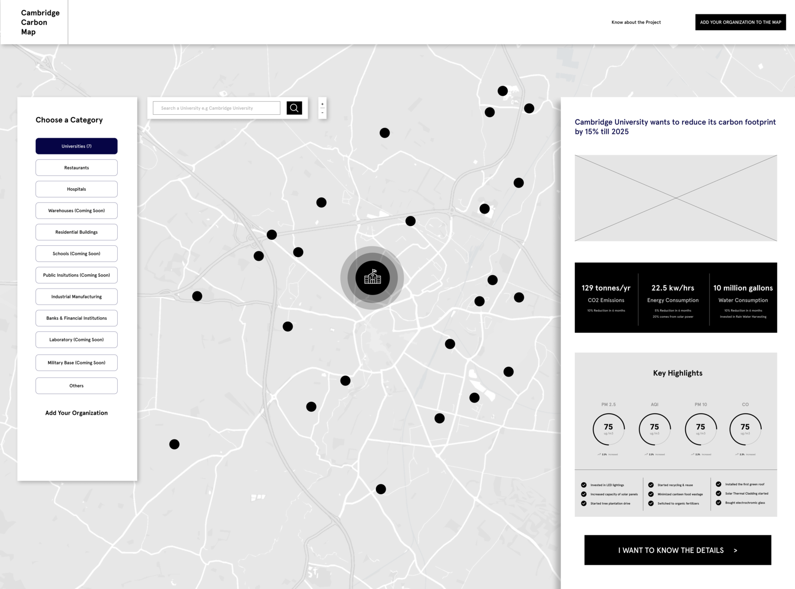Viewport: 795px width, 589px height.
Task: Click ADD YOUR ORGANIZATION TO THE MAP button
Action: [740, 22]
